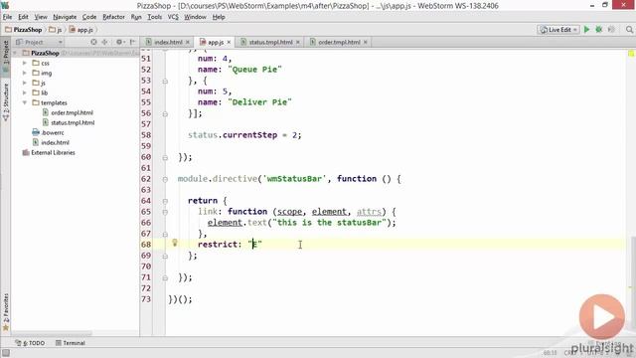
Task: Click the greyed-out coverage run icon in the toolbar
Action: [x=611, y=30]
